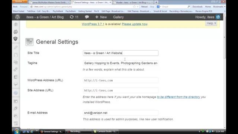Open the Getting Started bookmark
This screenshot has width=238, height=134.
coord(85,11)
